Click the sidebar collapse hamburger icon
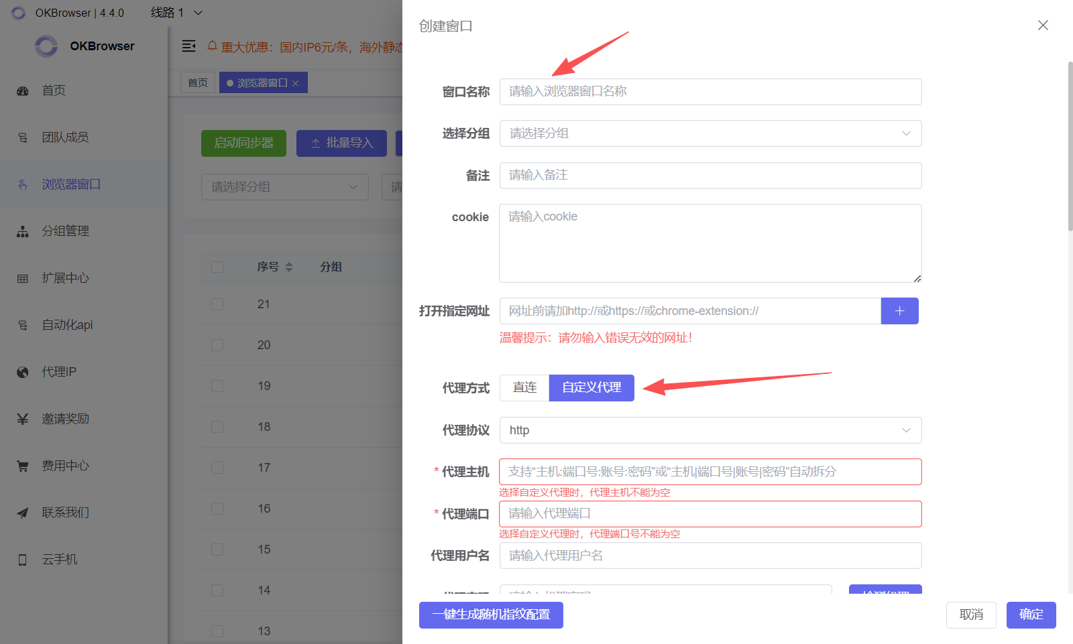1073x644 pixels. [x=189, y=46]
